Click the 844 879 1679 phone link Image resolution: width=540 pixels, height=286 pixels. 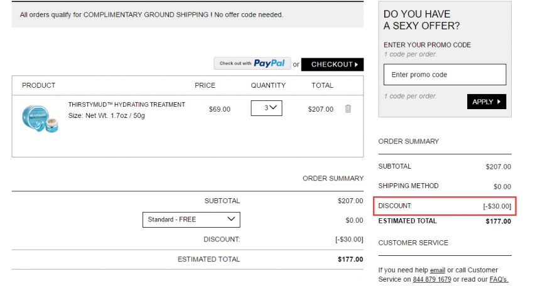(x=432, y=280)
